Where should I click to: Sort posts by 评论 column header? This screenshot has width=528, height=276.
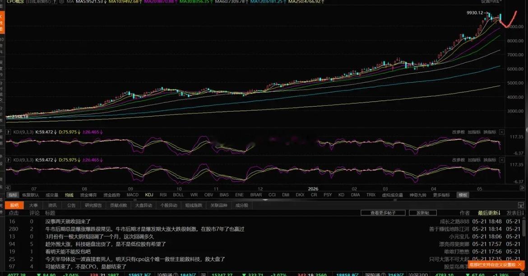[34, 213]
